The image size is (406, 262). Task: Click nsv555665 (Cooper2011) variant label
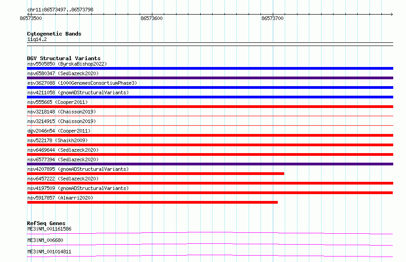coord(57,102)
